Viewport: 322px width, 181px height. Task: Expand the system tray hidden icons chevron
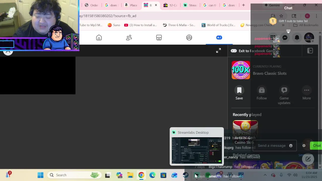[x=265, y=175]
